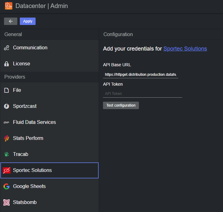Open the Google Sheets provider entry
The width and height of the screenshot is (223, 212).
29,186
